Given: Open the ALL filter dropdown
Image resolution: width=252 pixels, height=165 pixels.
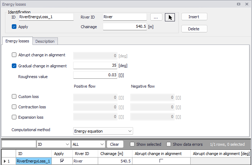Looking at the screenshot, I should (88, 144).
